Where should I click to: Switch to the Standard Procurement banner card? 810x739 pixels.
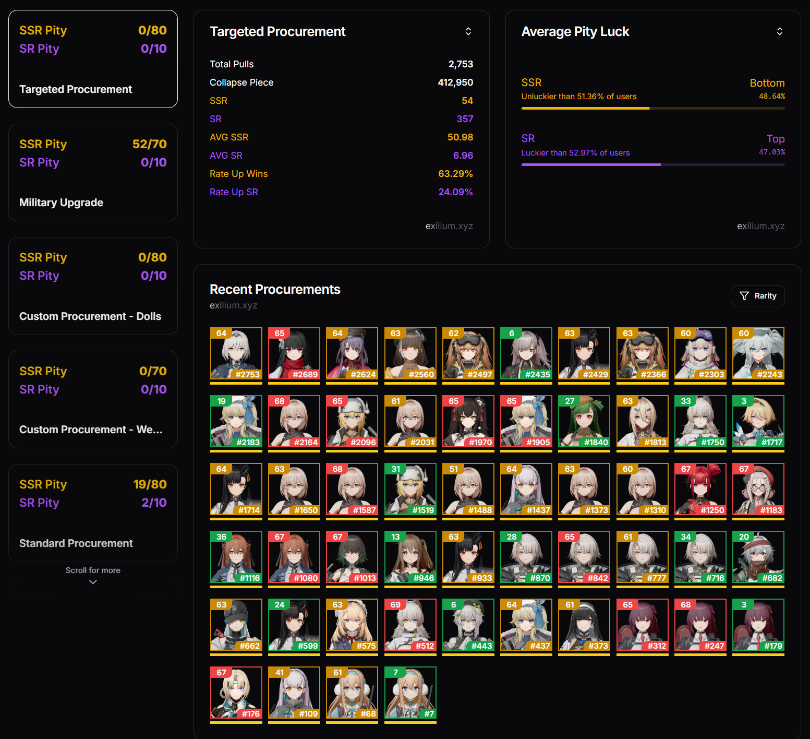point(93,513)
